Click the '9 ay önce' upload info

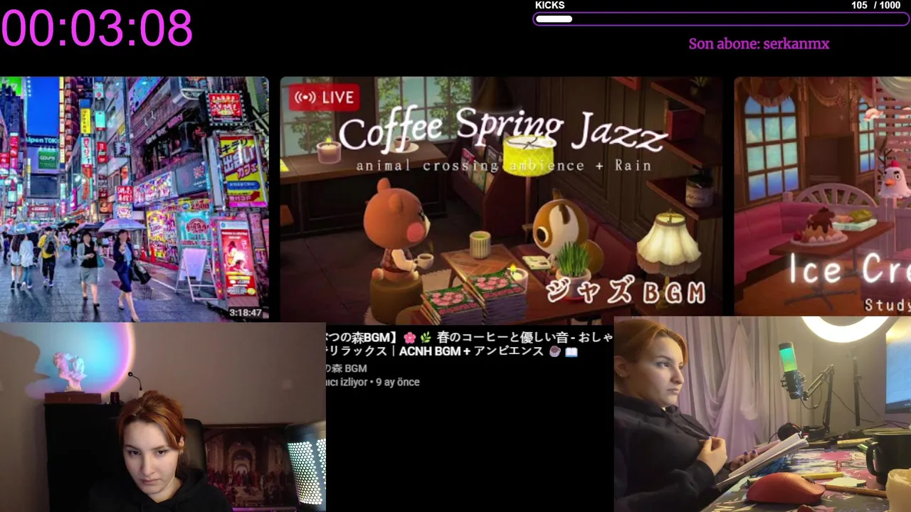click(397, 382)
